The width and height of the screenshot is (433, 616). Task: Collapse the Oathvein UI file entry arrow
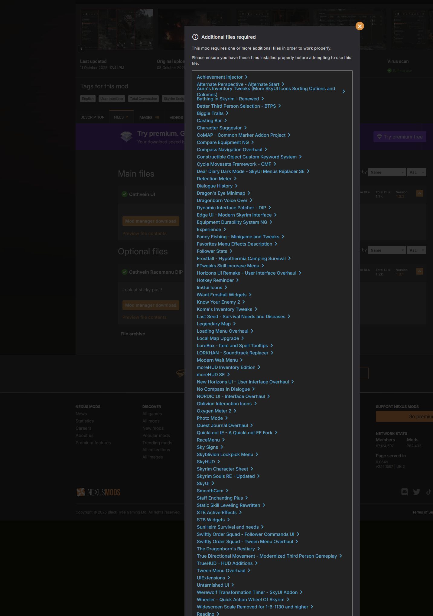coord(419,193)
